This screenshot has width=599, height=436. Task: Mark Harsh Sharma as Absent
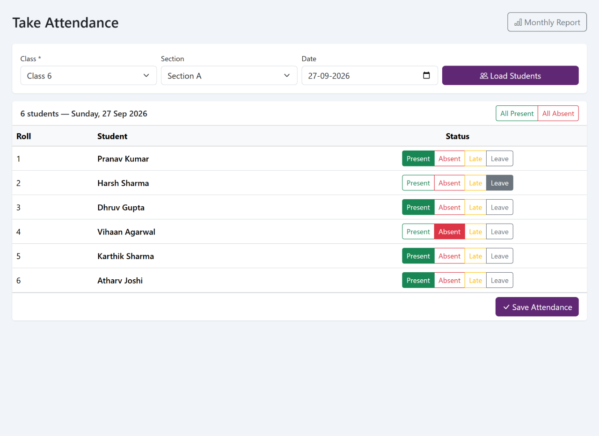click(450, 183)
